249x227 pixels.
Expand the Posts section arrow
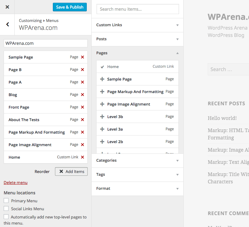tap(178, 39)
